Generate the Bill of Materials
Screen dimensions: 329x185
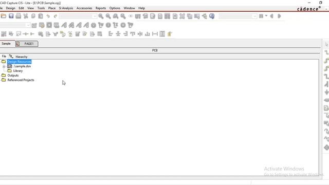(x=175, y=16)
